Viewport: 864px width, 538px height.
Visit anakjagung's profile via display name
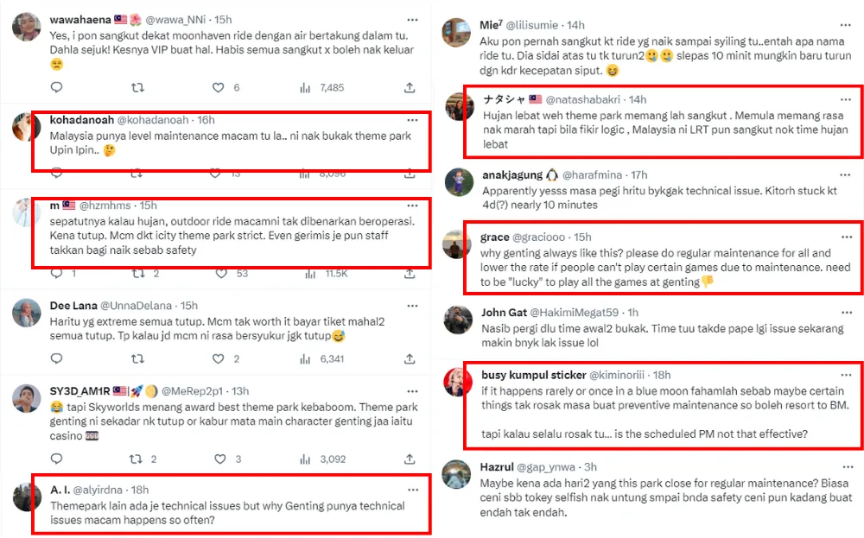(512, 175)
